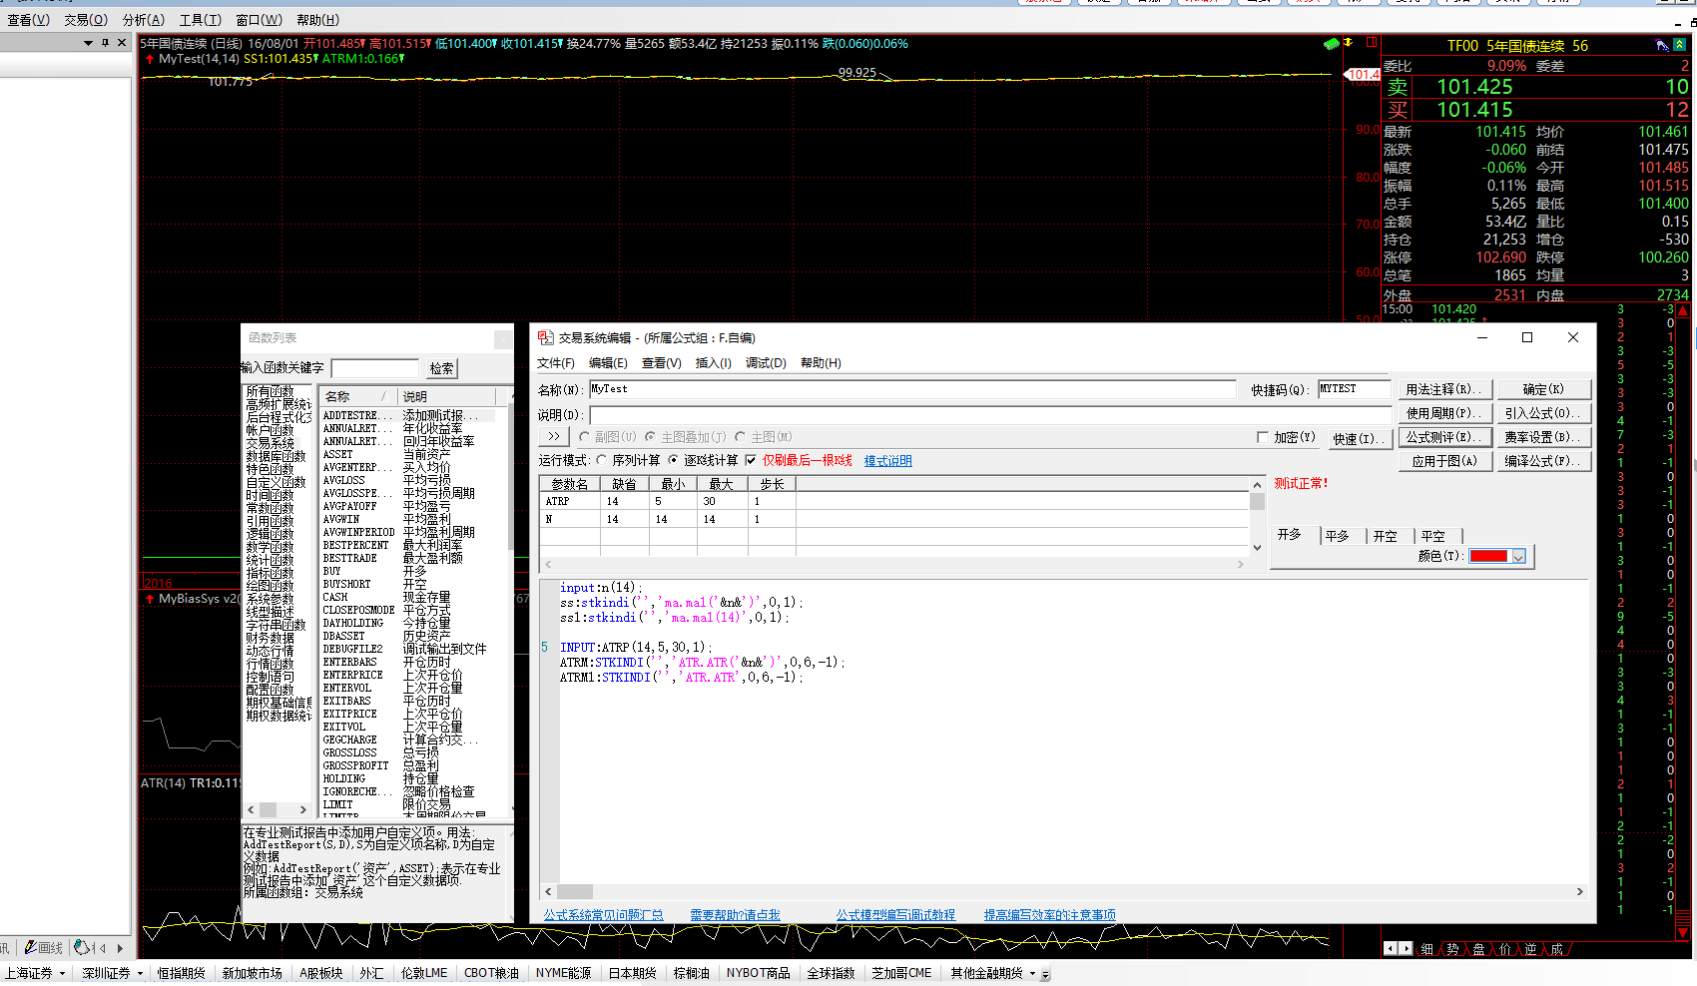1697x986 pixels.
Task: Select the 副图 radio button
Action: pyautogui.click(x=585, y=436)
